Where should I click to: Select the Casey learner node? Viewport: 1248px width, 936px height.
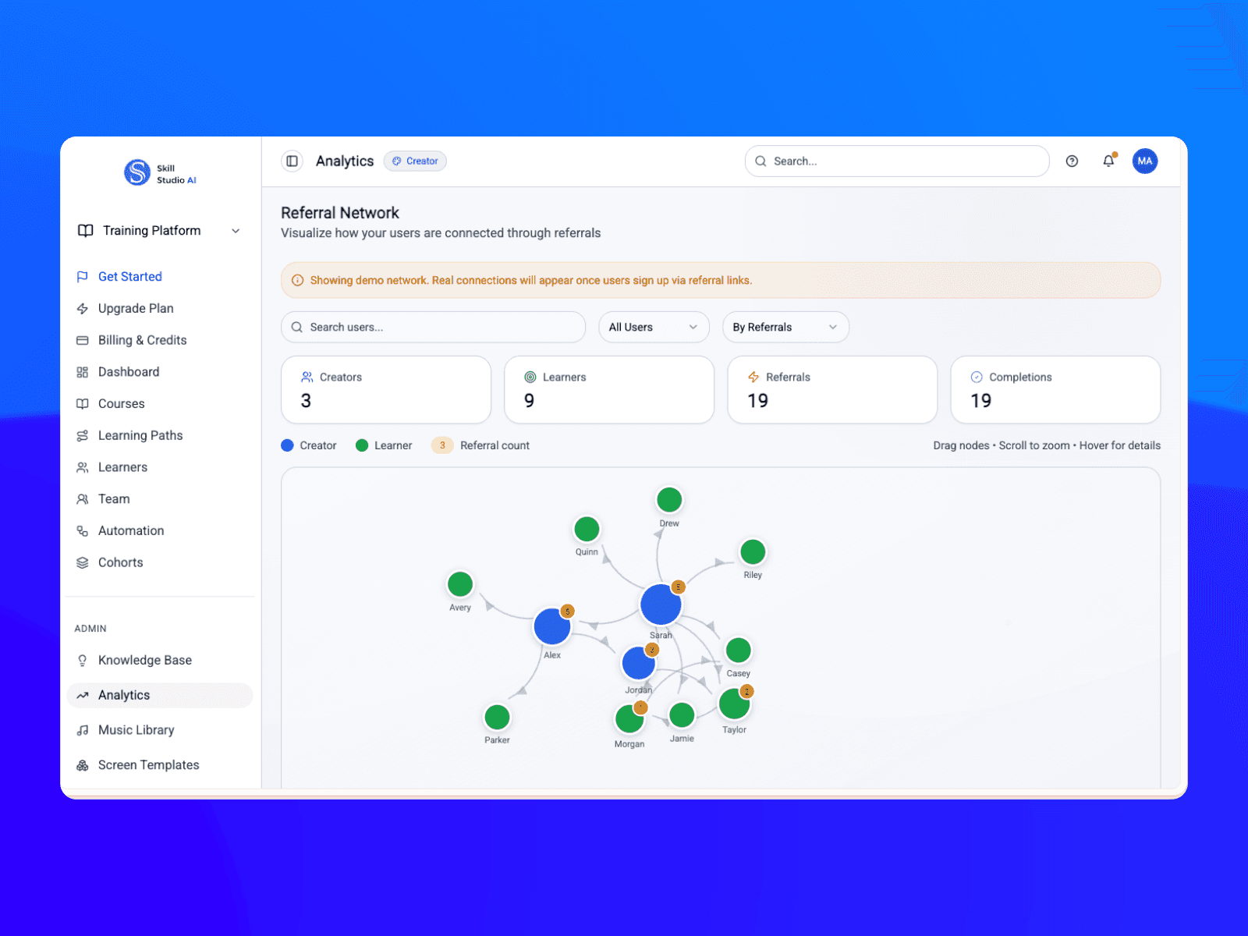(738, 650)
